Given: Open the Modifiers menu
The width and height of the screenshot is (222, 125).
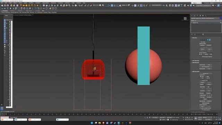Looking at the screenshot, I should [x=31, y=3].
